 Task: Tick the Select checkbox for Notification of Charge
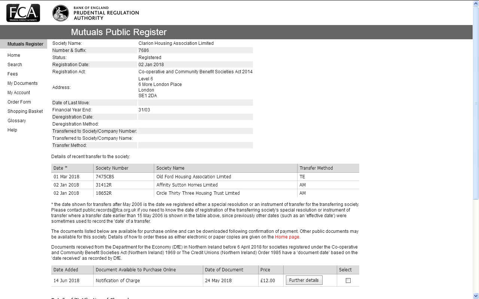click(348, 280)
